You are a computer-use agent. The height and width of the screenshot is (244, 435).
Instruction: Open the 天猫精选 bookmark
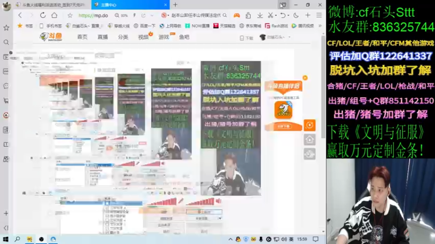[x=224, y=25]
